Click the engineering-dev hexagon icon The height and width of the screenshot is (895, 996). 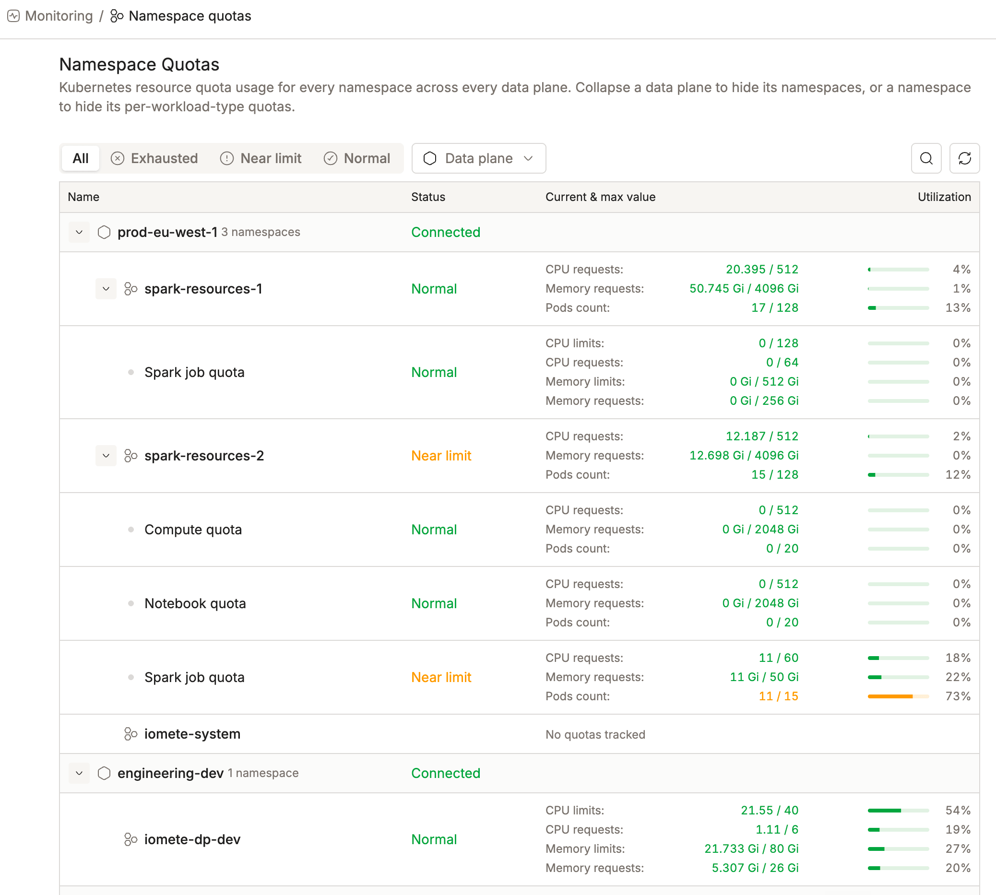pos(104,773)
